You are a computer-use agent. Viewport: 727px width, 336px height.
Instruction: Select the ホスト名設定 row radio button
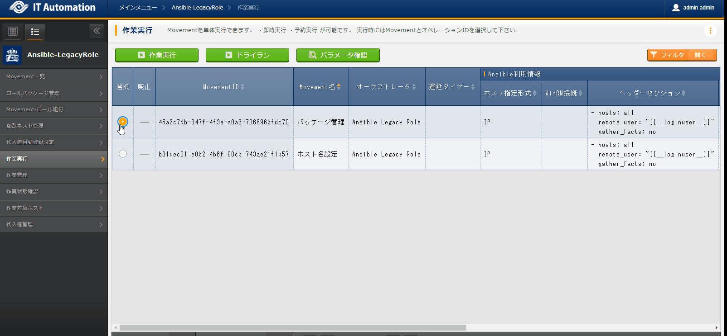(x=123, y=154)
